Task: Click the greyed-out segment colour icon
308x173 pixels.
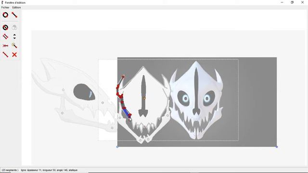Action: tap(14, 27)
